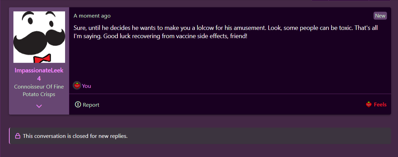
Task: Click the Report exclamation circle icon
Action: 78,105
